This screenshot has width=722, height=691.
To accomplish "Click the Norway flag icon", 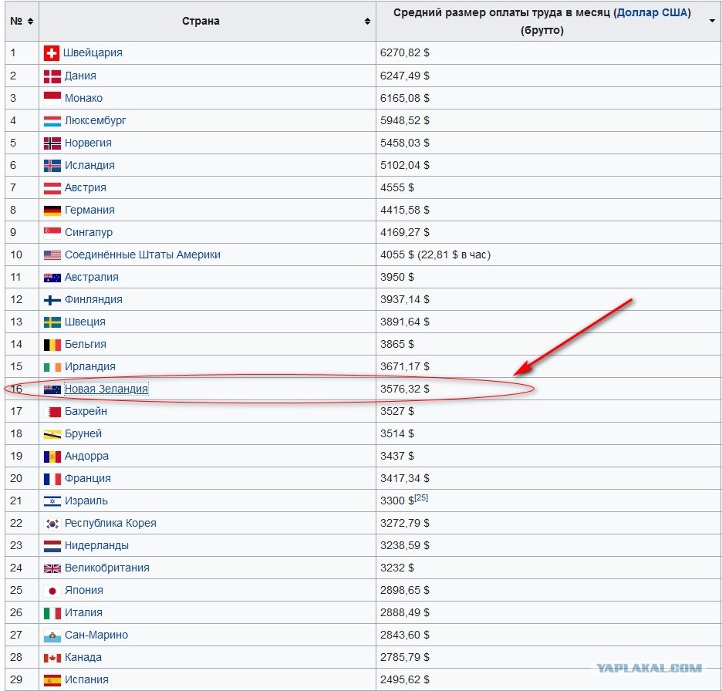I will (x=52, y=143).
